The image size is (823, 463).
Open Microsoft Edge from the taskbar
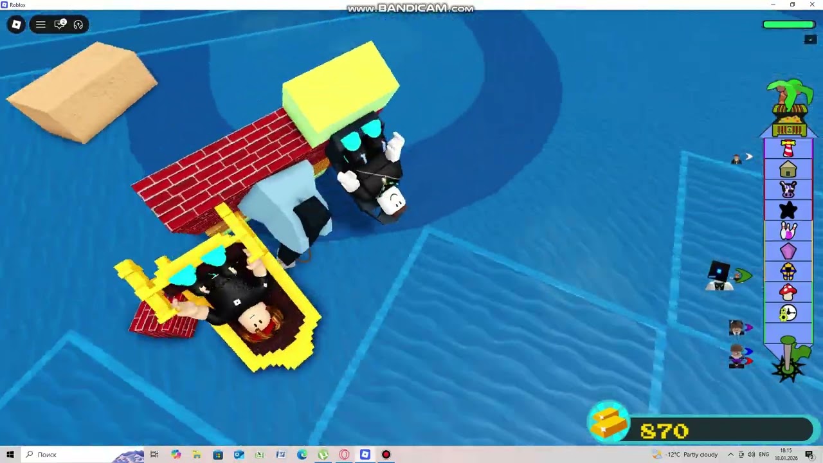coord(302,455)
